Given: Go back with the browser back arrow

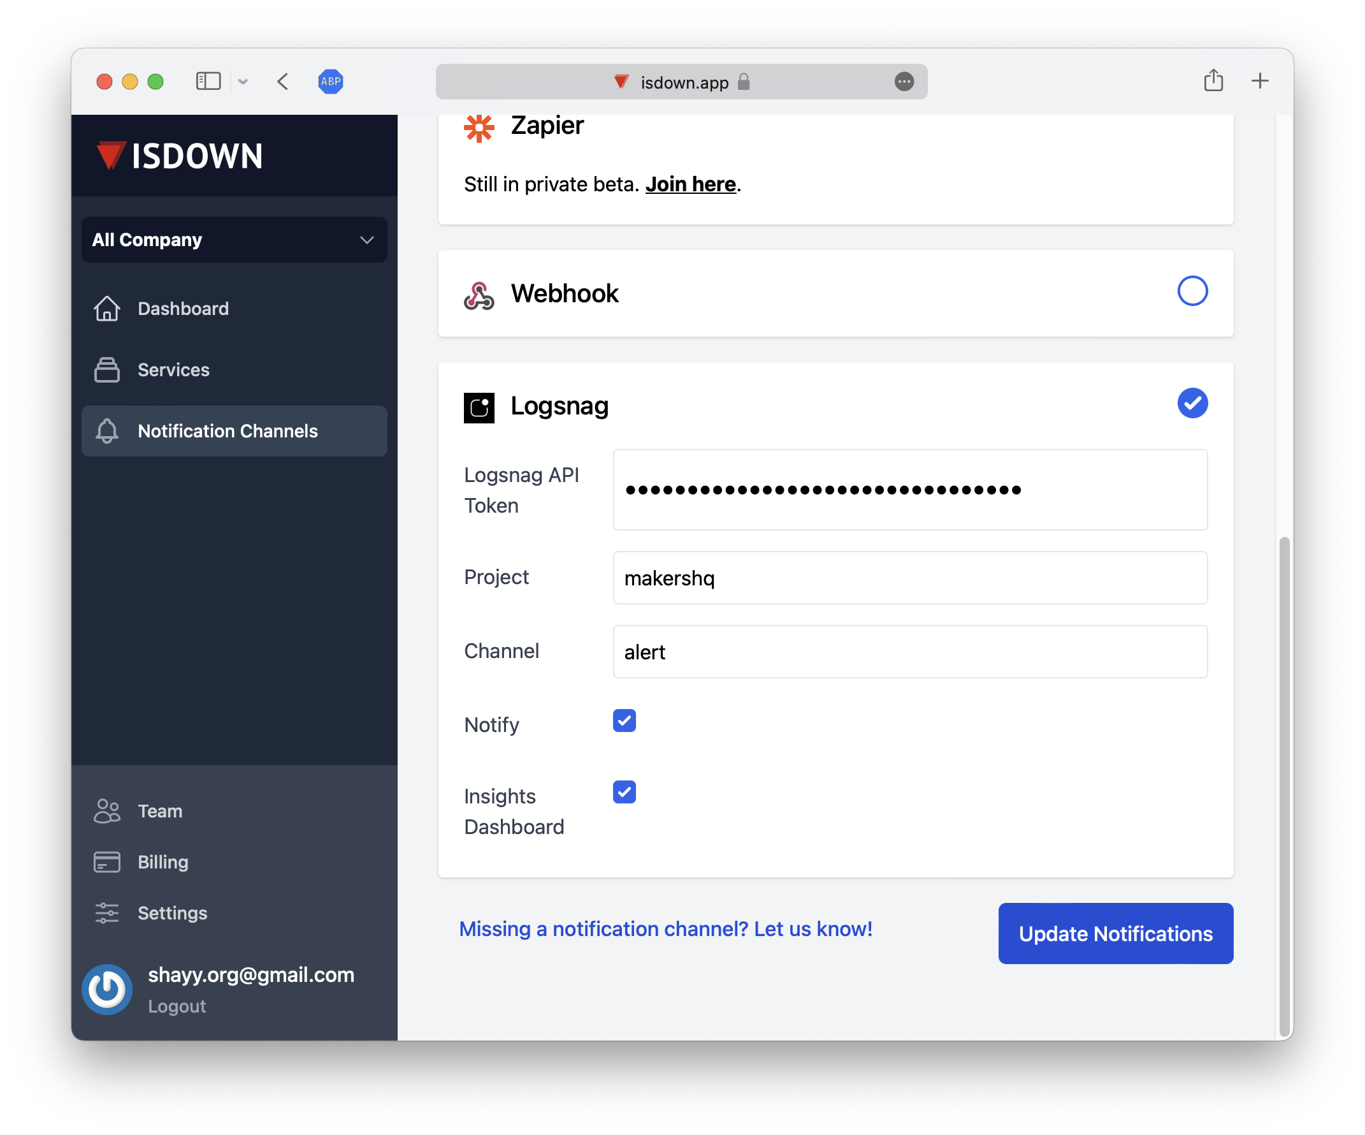Looking at the screenshot, I should click(283, 82).
